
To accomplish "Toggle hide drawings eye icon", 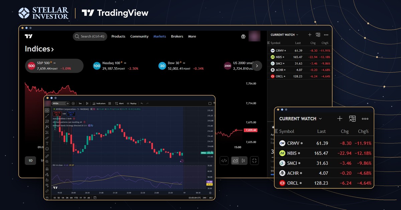I will click(x=47, y=185).
